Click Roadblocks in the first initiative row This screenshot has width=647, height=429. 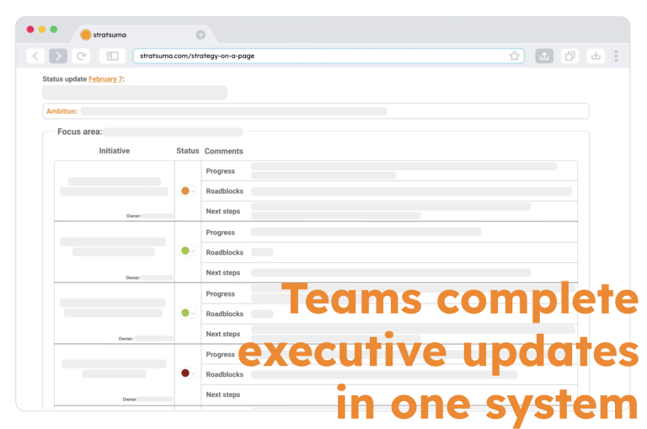coord(224,191)
